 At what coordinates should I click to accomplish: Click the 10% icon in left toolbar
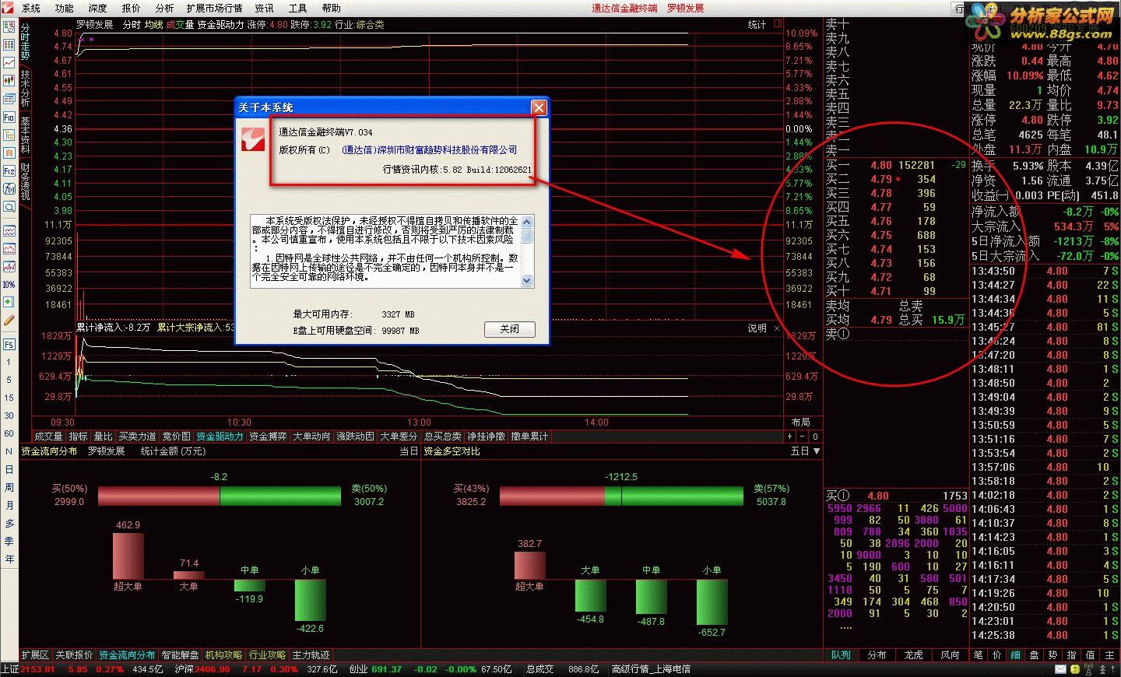click(x=9, y=284)
